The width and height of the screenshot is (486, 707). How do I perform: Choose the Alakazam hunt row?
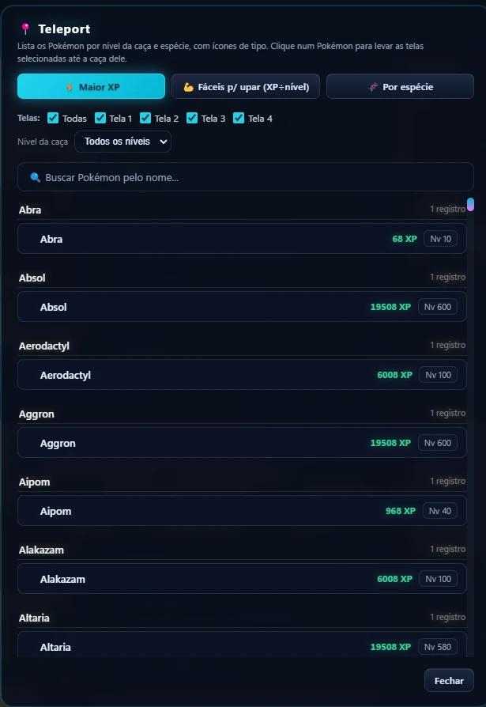tap(242, 579)
